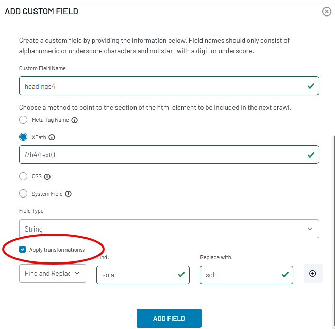Click the checkmark in Custom Field Name box
This screenshot has width=335, height=329.
click(x=311, y=86)
